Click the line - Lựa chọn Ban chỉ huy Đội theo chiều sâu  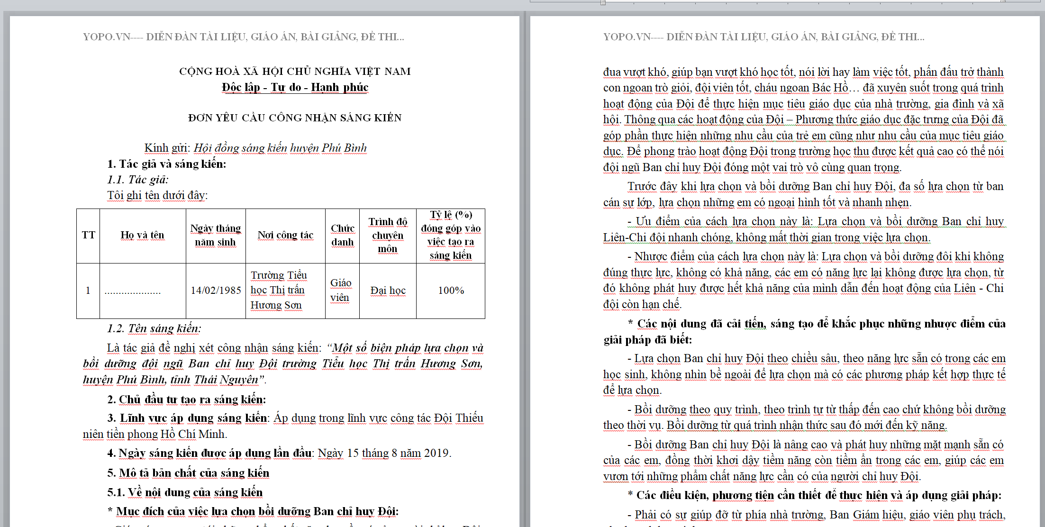click(x=817, y=359)
